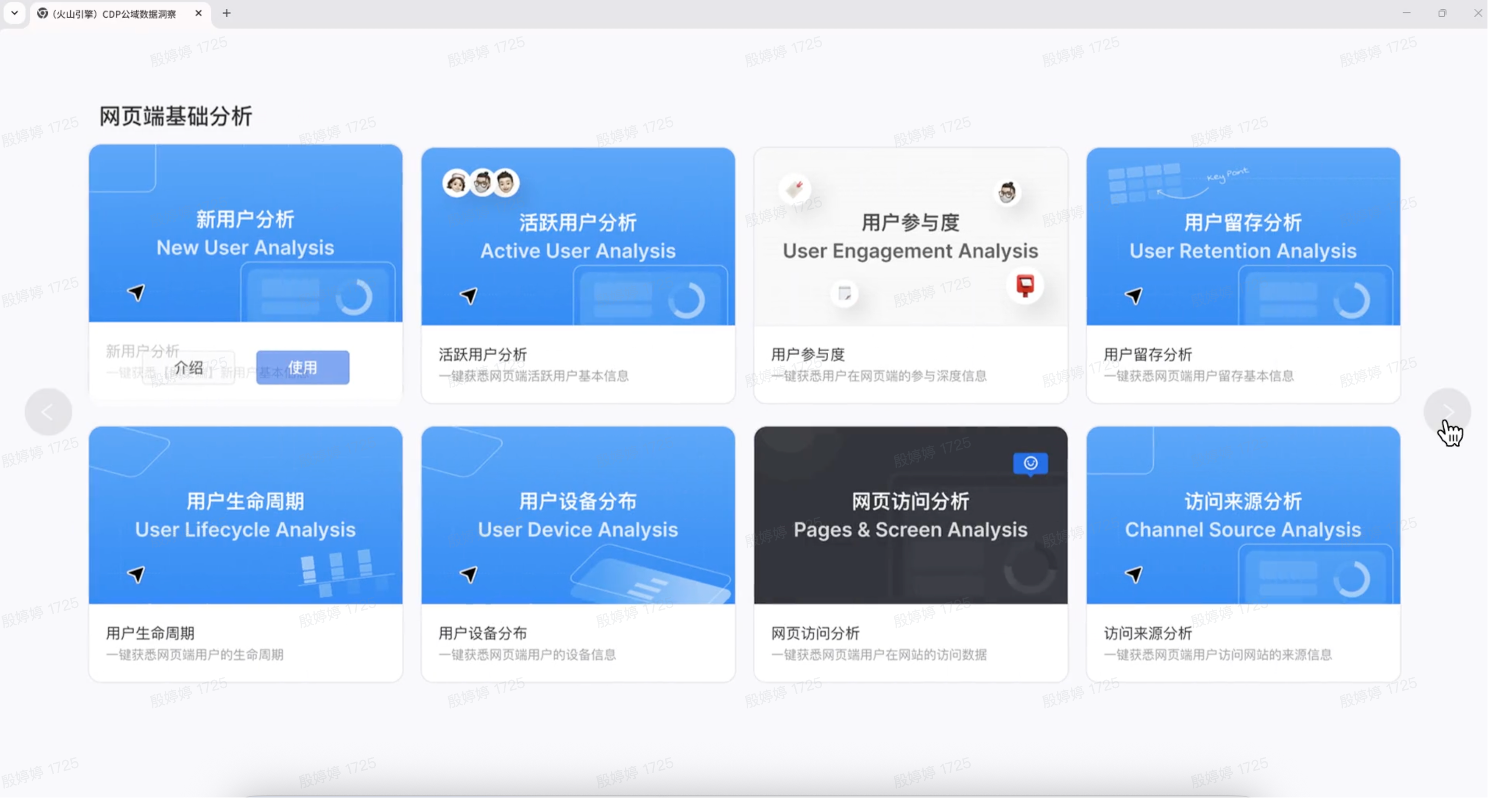The height and width of the screenshot is (798, 1488).
Task: Open the 用户参与度 User Engagement Analysis thumbnail
Action: pyautogui.click(x=911, y=236)
